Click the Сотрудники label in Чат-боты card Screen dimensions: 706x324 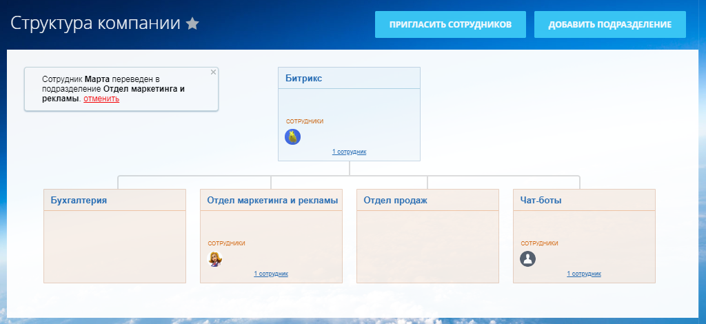[x=539, y=243]
